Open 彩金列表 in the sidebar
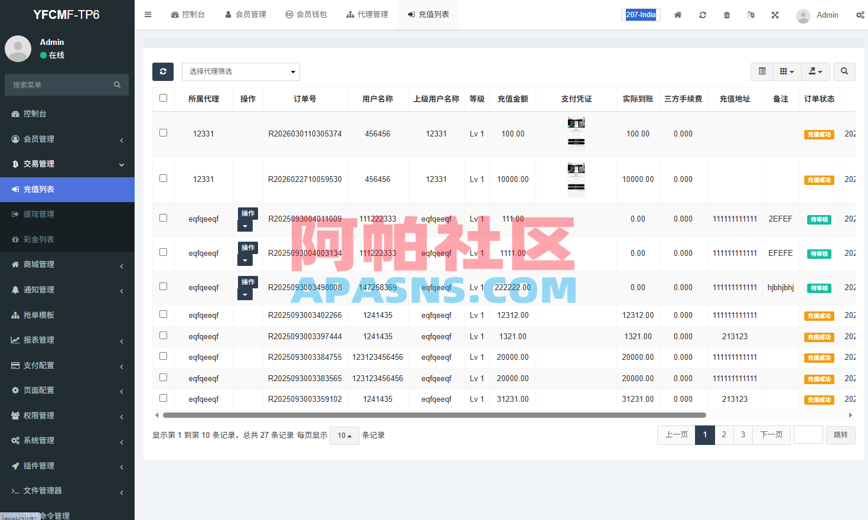 [67, 239]
